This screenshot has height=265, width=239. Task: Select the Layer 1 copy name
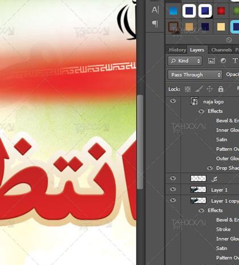coord(225,201)
